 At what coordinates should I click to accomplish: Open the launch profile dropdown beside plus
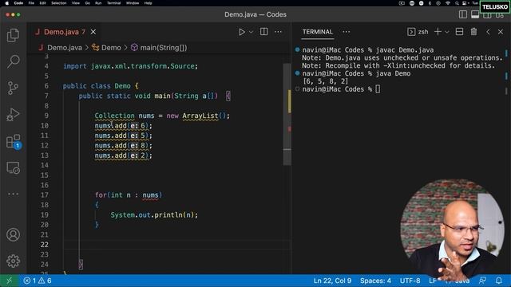coord(447,32)
